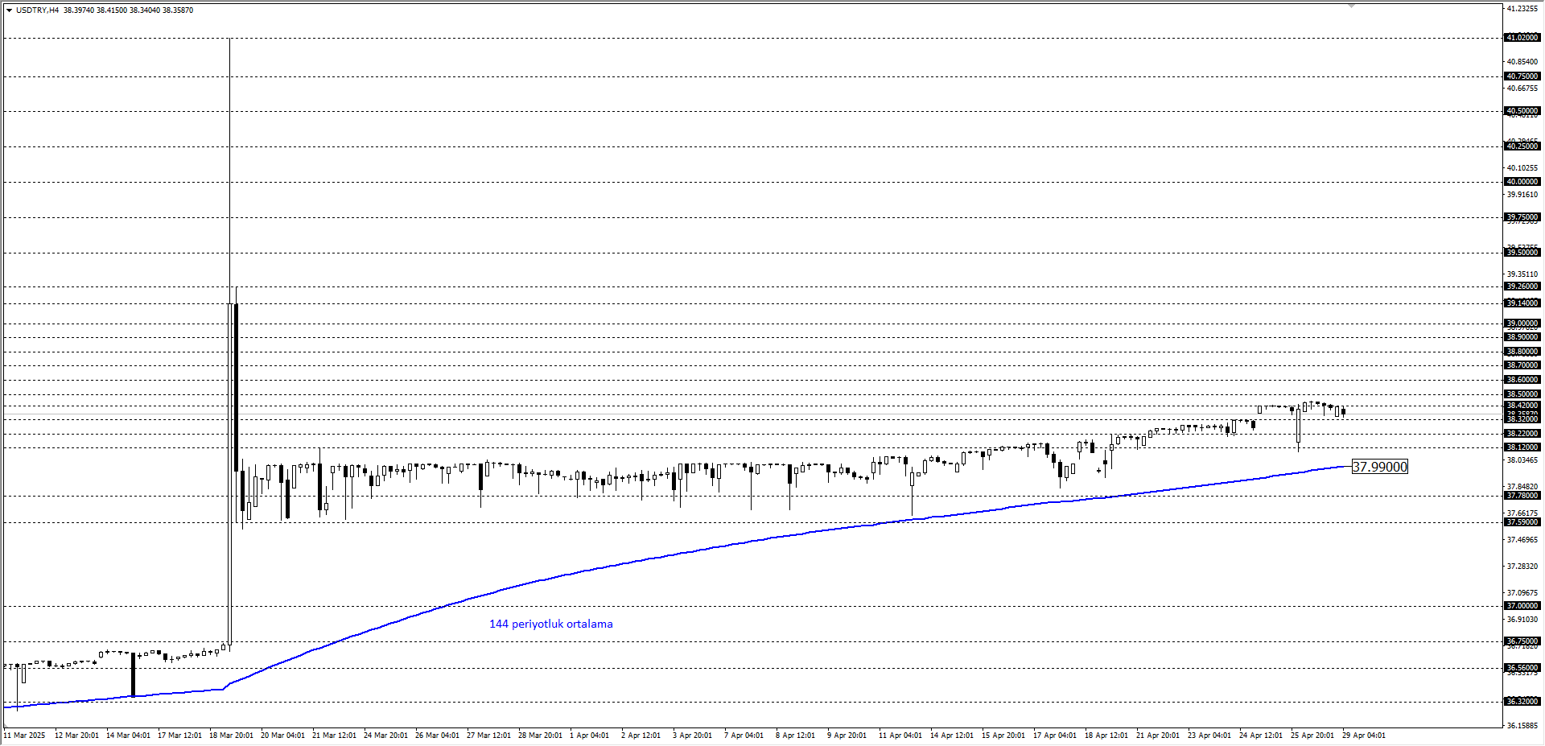1545x746 pixels.
Task: Click the 38.70000 price level label
Action: click(x=1522, y=365)
